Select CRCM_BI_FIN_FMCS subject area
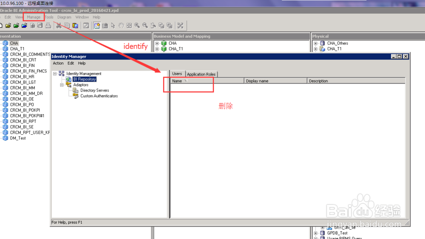This screenshot has width=425, height=239. point(28,71)
